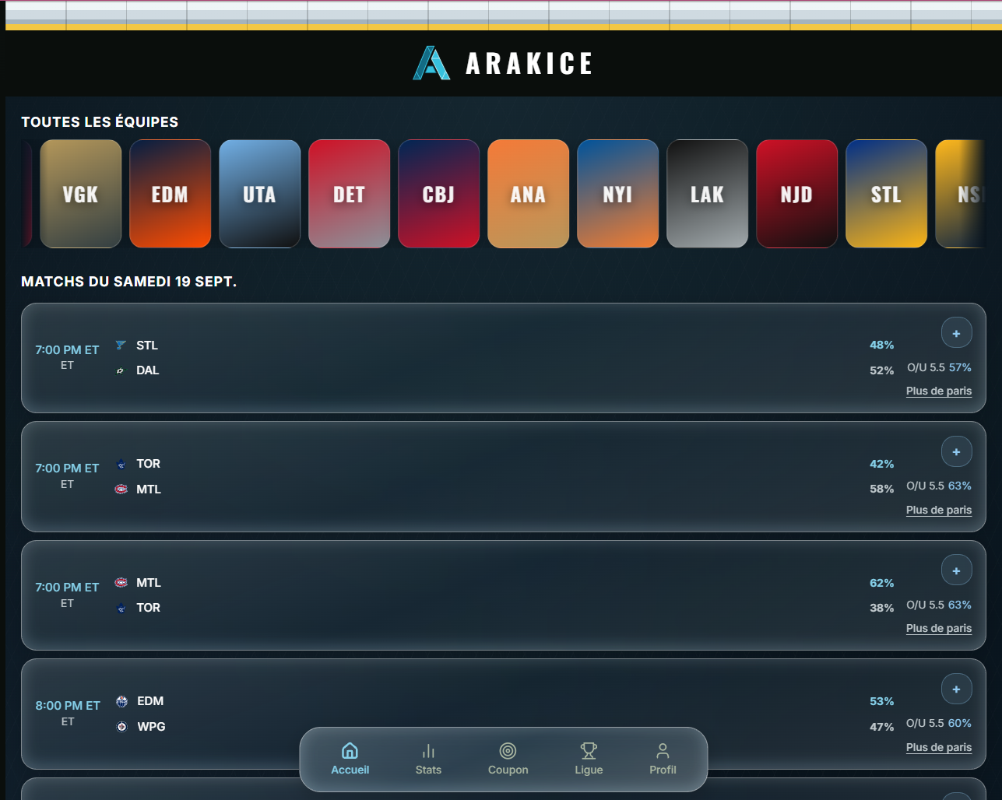
Task: Click the Arakice logo icon
Action: (x=431, y=63)
